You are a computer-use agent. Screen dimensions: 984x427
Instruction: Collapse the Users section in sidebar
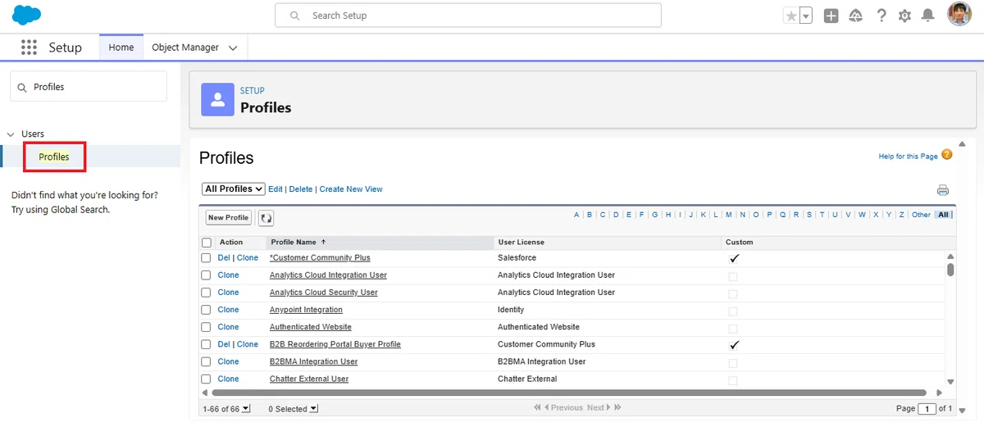pos(11,134)
